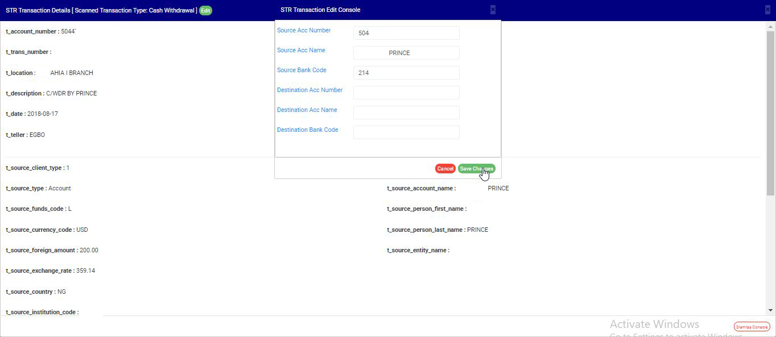The width and height of the screenshot is (776, 337).
Task: Close the STR Transaction Details panel
Action: pos(767,10)
